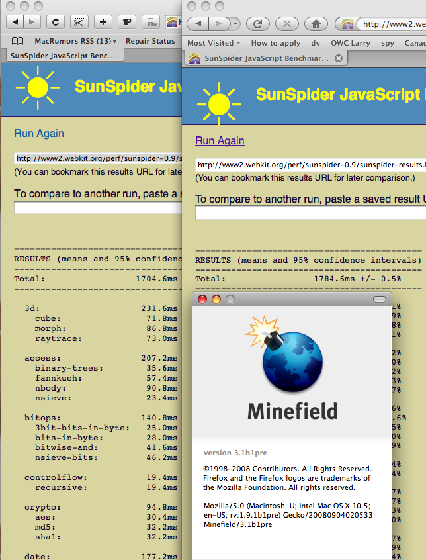Open Safari bookmarks book icon

17,41
